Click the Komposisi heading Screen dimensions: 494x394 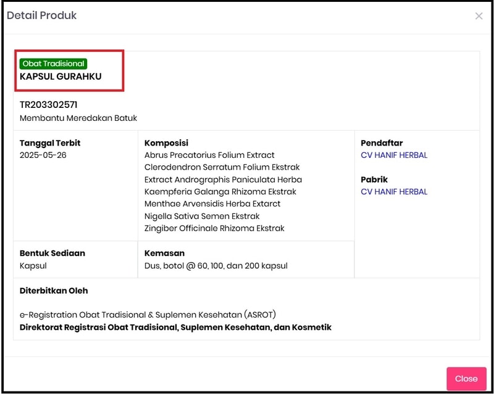tap(166, 143)
